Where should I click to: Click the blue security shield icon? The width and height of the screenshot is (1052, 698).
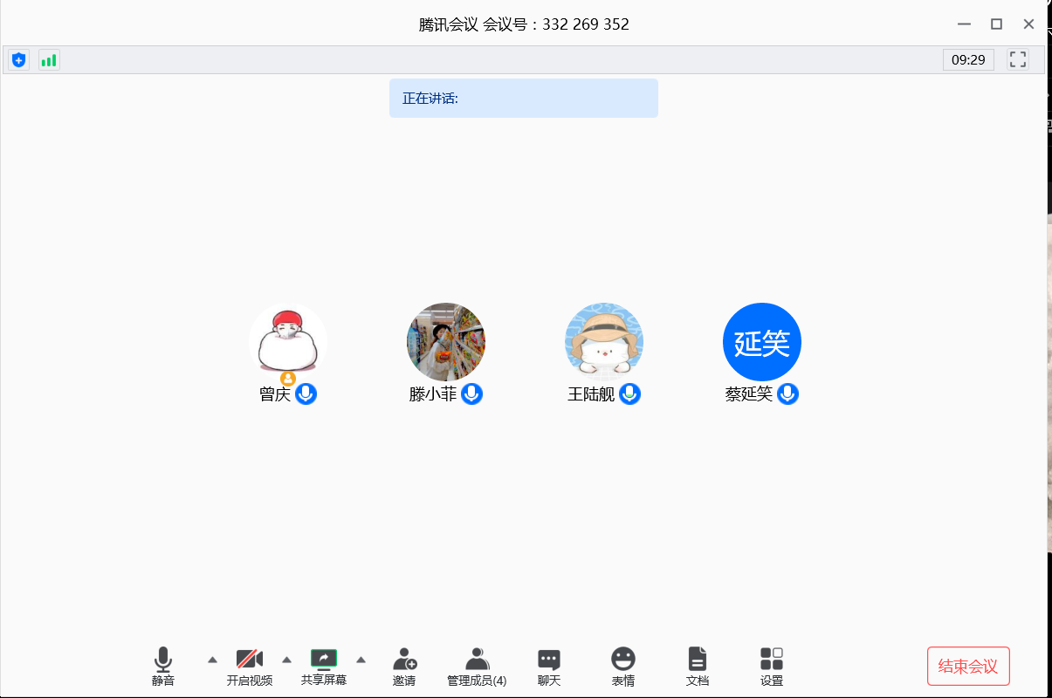18,60
